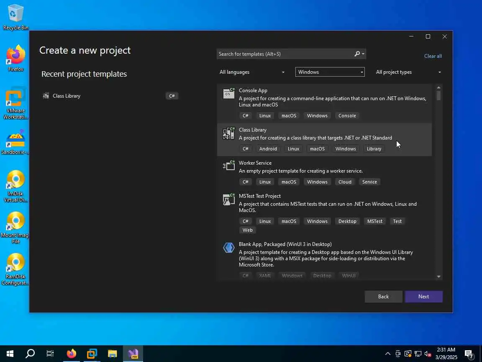Click the Clear all link
The height and width of the screenshot is (362, 482).
pos(433,56)
